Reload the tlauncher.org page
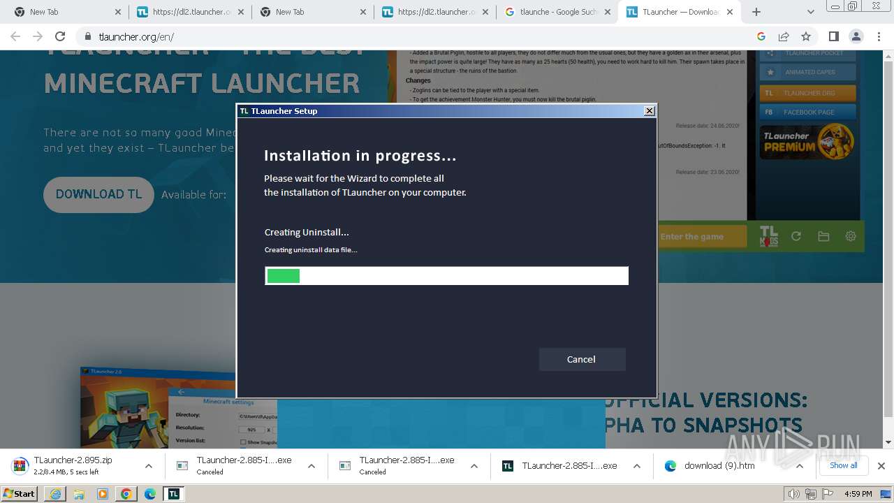Viewport: 894px width, 503px height. (x=60, y=36)
